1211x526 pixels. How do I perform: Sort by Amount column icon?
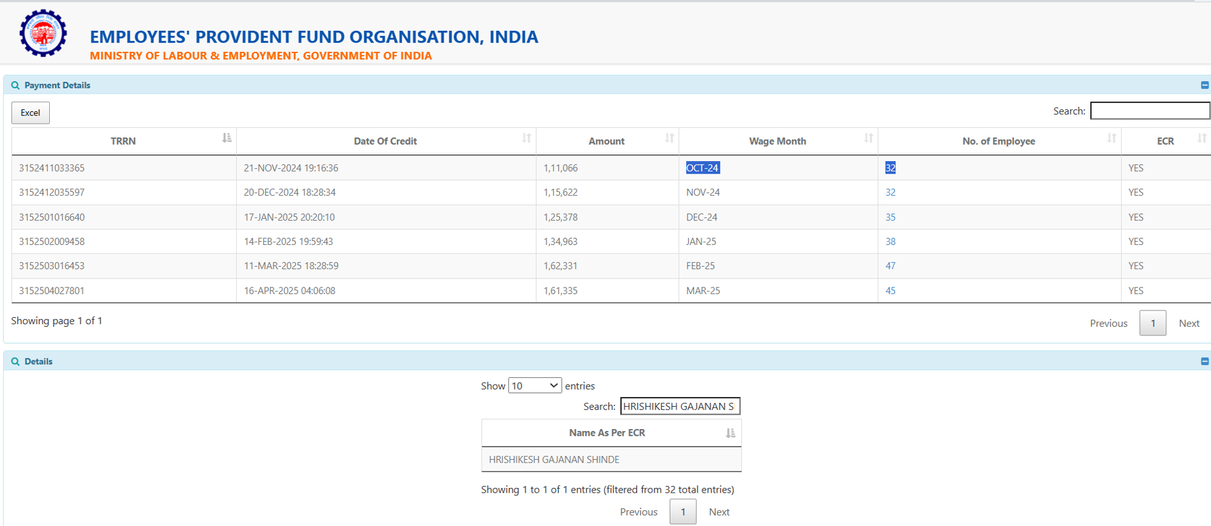669,138
